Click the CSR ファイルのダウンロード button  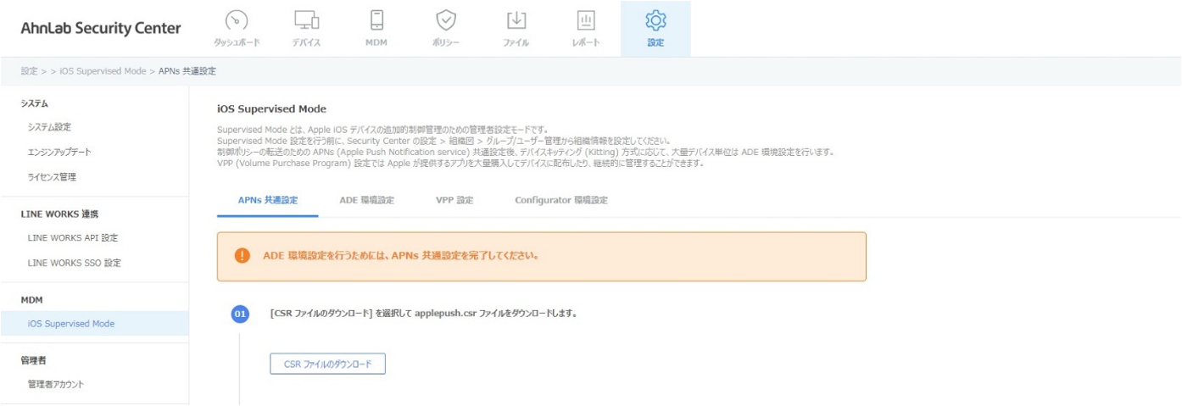coord(328,364)
